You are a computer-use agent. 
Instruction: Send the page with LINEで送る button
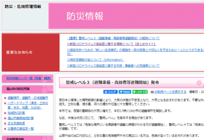(140, 92)
